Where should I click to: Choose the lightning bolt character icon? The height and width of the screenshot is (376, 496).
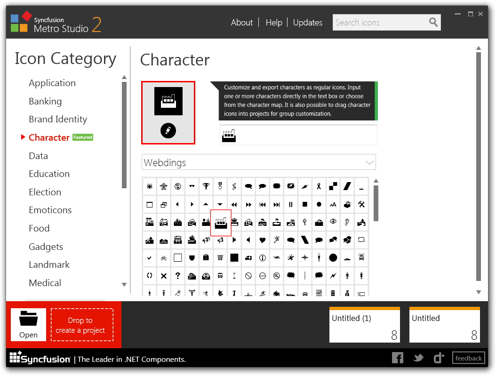(333, 276)
